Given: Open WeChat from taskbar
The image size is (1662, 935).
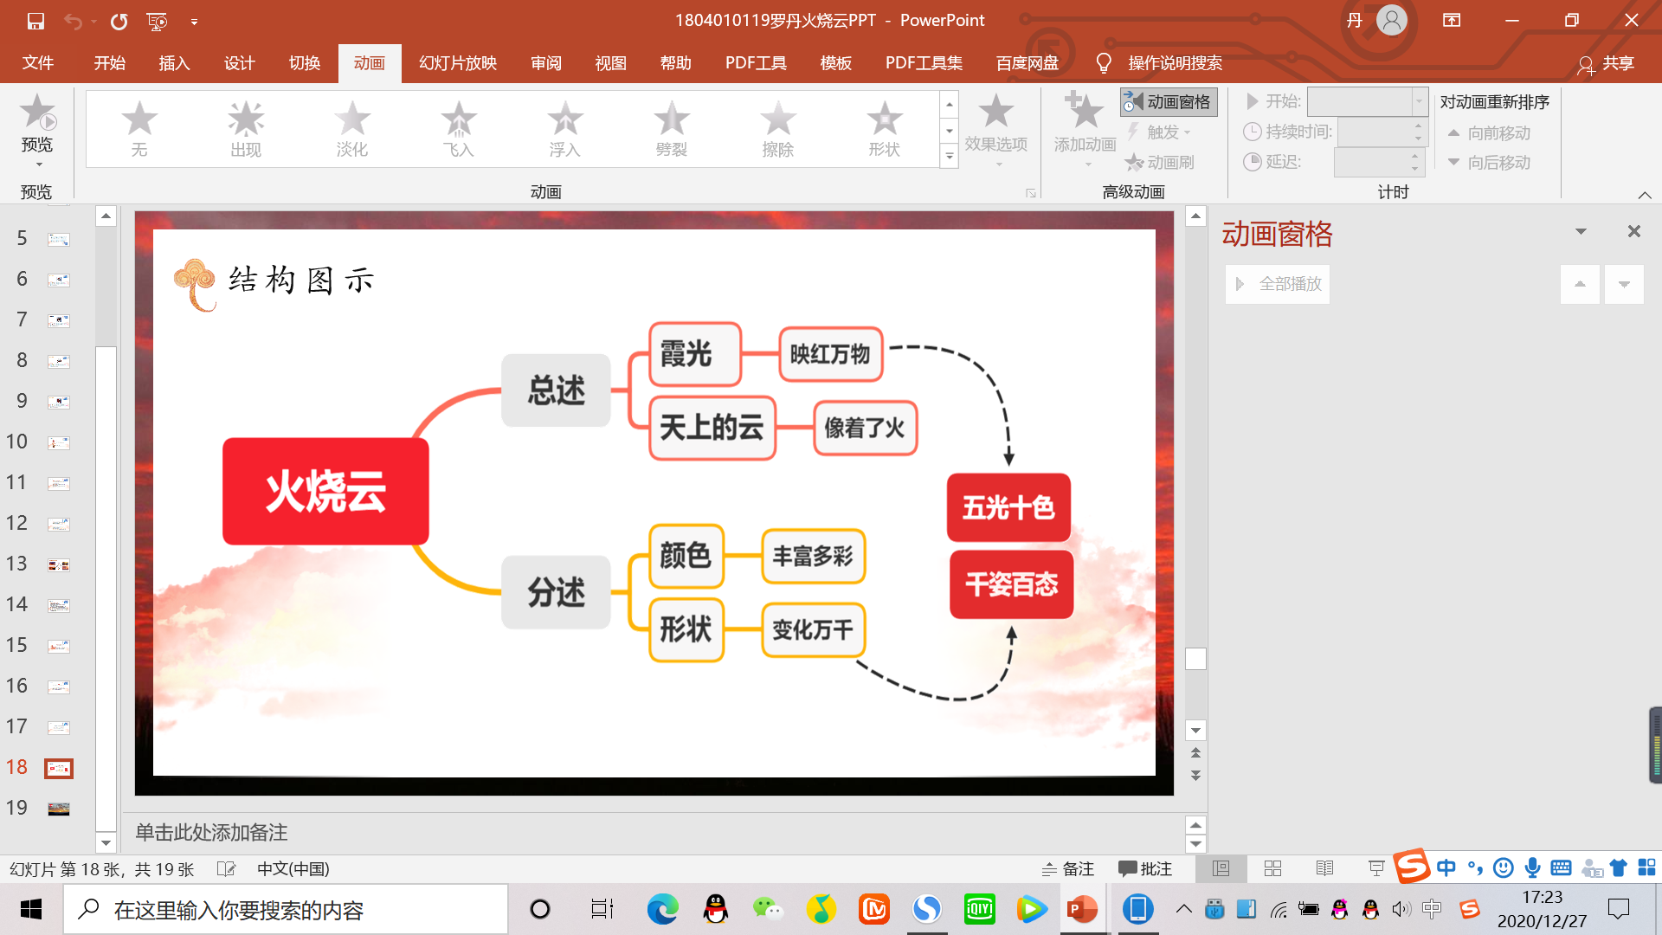Looking at the screenshot, I should [x=767, y=909].
